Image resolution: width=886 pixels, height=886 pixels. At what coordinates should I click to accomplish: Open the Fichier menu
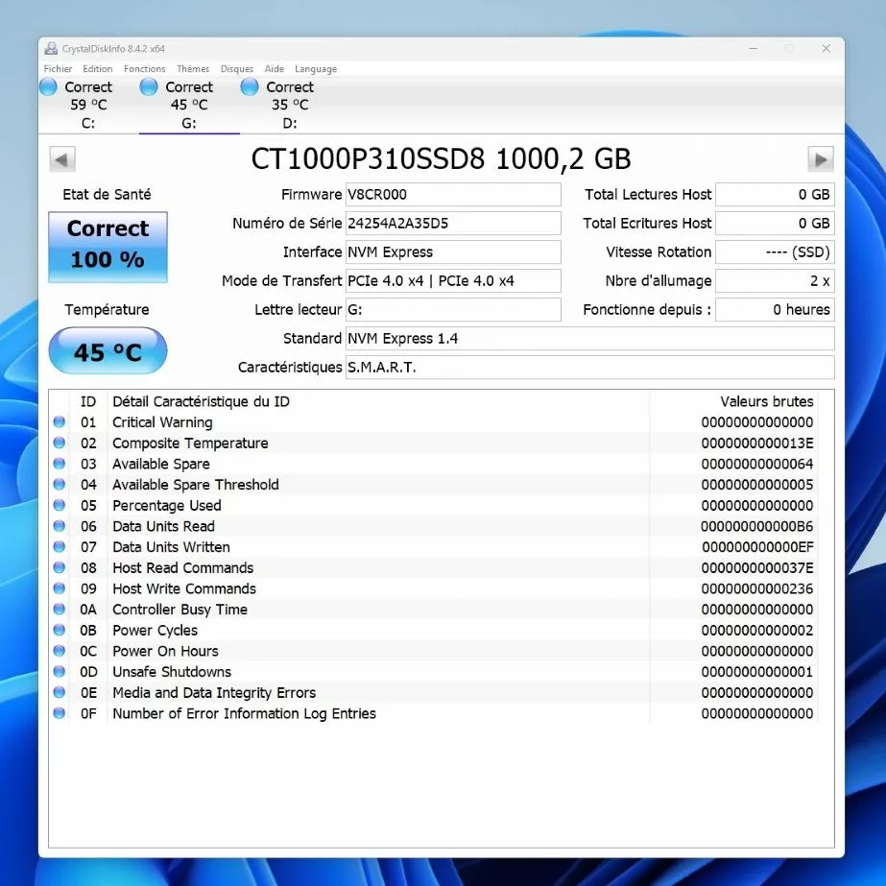(x=58, y=69)
